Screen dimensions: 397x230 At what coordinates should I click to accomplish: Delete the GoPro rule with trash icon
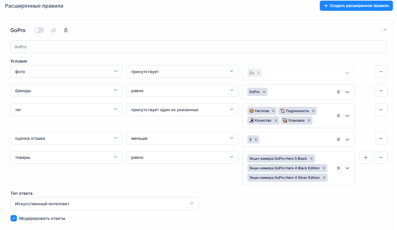pyautogui.click(x=66, y=30)
